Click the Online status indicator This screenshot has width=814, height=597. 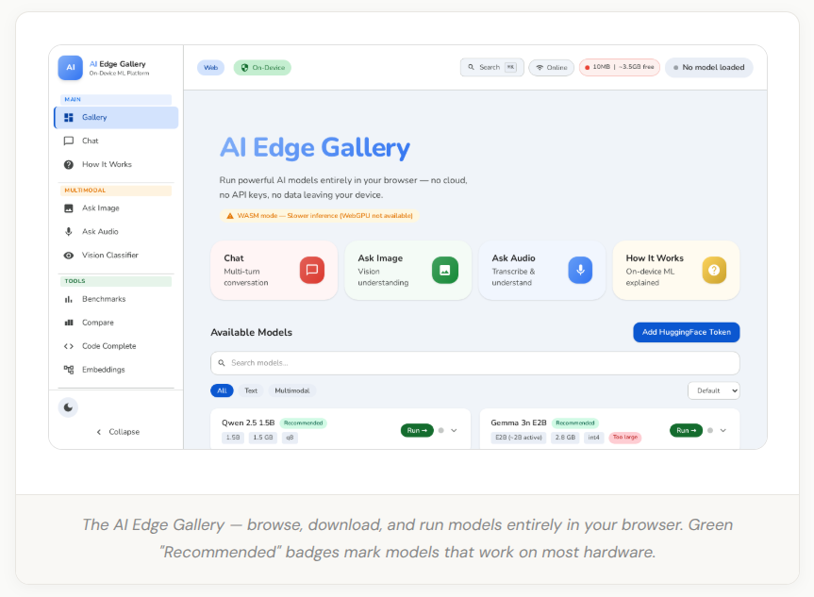coord(552,68)
